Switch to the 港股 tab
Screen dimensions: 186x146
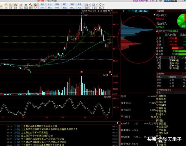click(x=72, y=4)
